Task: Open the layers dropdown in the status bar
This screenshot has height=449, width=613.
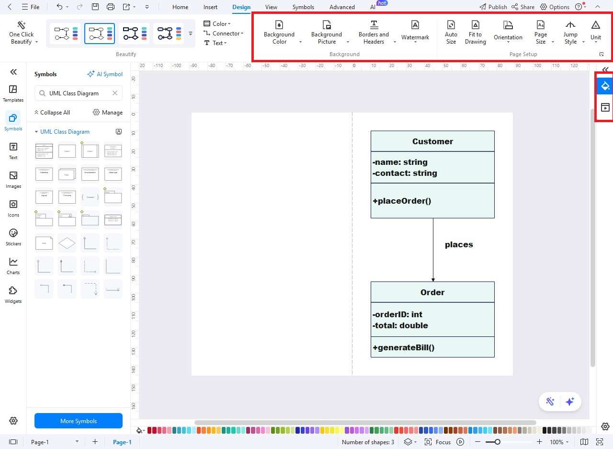Action: point(409,442)
